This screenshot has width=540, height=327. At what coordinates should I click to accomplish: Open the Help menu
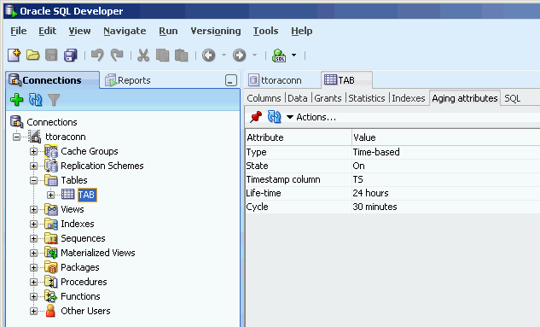tap(302, 31)
